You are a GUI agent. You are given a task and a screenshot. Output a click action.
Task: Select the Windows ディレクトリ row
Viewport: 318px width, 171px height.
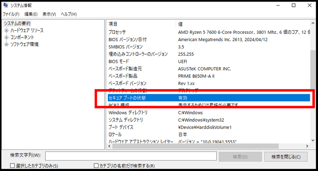pos(209,113)
